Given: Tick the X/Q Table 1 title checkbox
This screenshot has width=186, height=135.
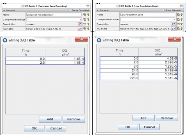Looking at the screenshot, I should click(x=22, y=6).
